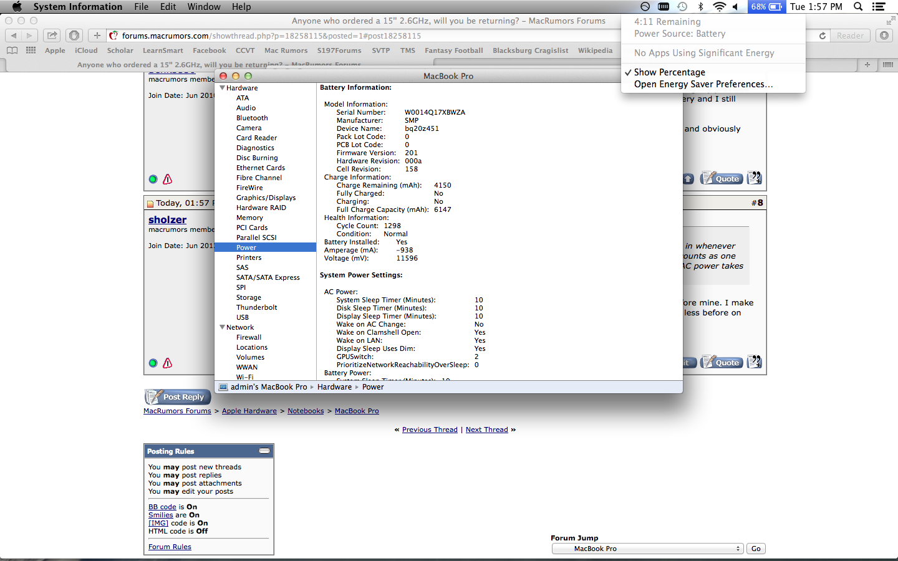Open Safari's Share button
The height and width of the screenshot is (561, 898).
pyautogui.click(x=52, y=36)
